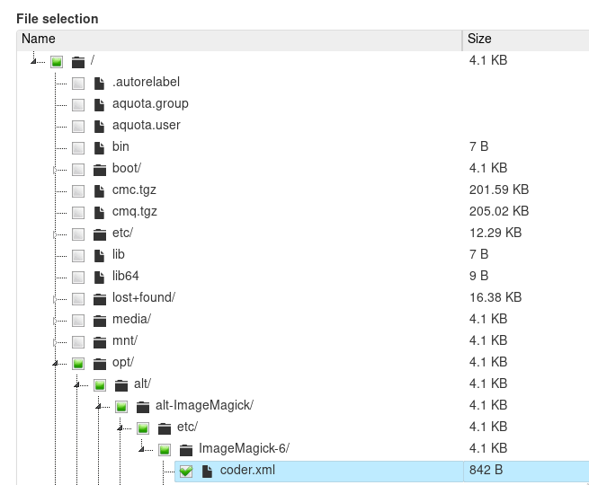Collapse the opt/ folder tree node

(x=56, y=364)
